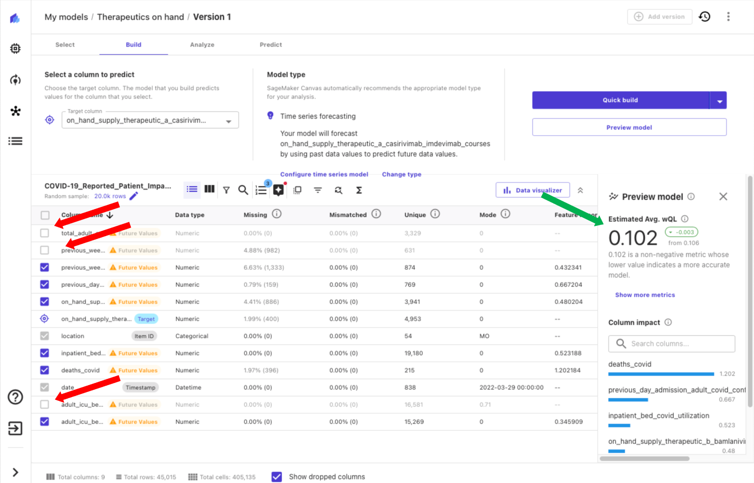The height and width of the screenshot is (483, 754).
Task: Click Show more metrics link
Action: [645, 295]
